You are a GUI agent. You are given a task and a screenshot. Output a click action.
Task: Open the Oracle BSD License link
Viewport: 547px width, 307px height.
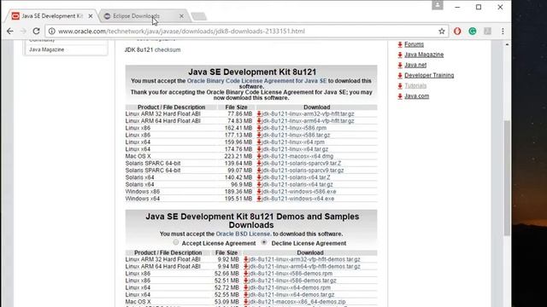(x=243, y=234)
